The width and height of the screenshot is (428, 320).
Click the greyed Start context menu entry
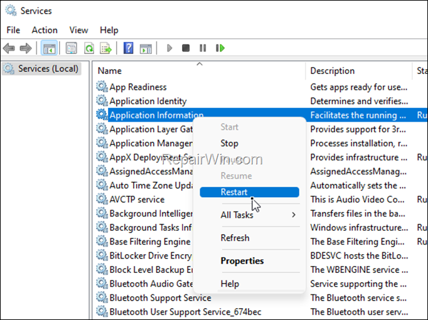click(229, 127)
